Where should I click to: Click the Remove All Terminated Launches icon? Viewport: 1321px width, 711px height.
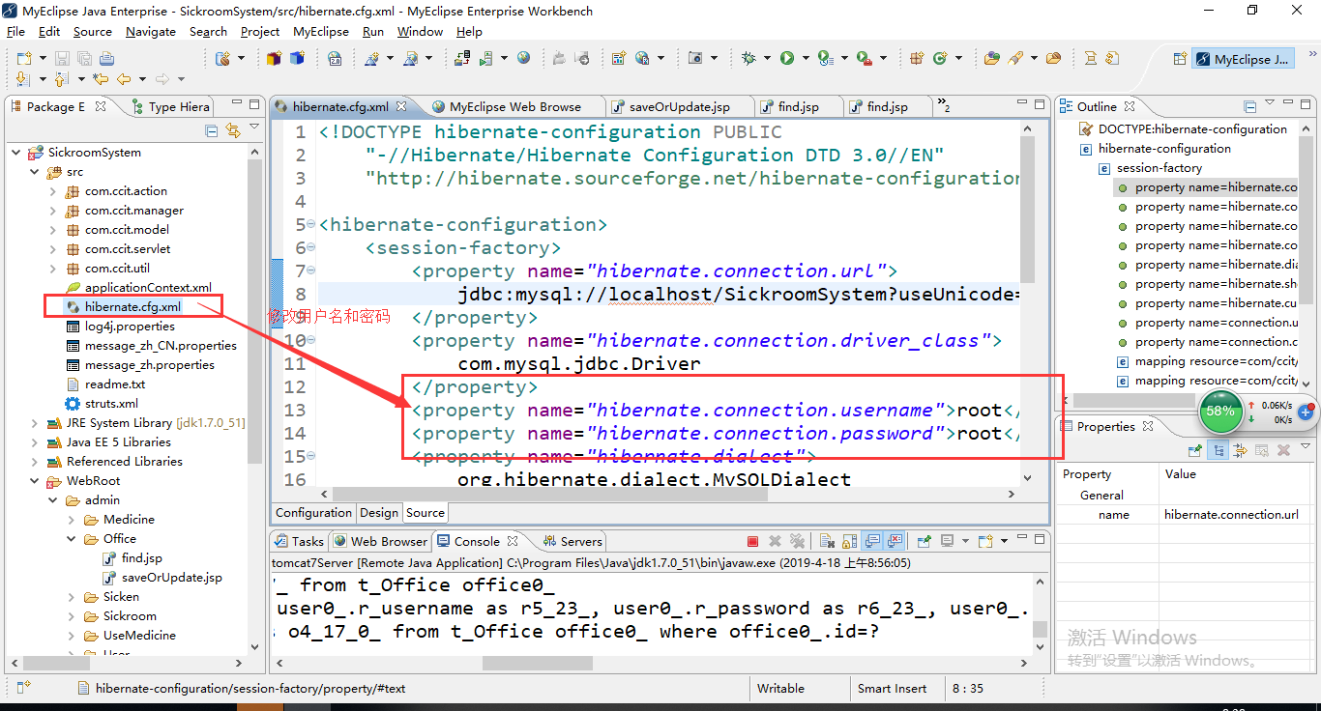pyautogui.click(x=797, y=541)
